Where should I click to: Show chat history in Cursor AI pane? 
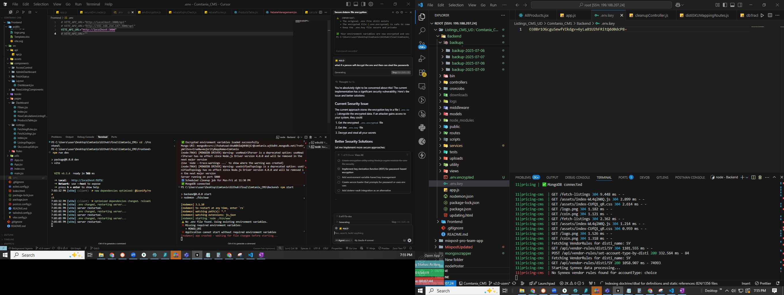tap(402, 12)
